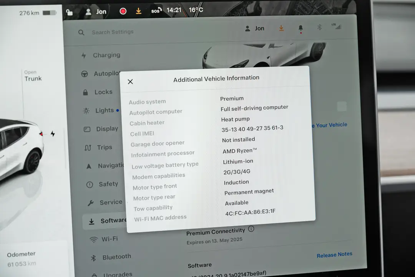The height and width of the screenshot is (277, 415).
Task: Click the Service wrench icon
Action: pyautogui.click(x=91, y=203)
